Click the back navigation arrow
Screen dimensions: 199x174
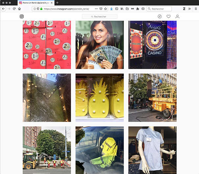(4, 9)
